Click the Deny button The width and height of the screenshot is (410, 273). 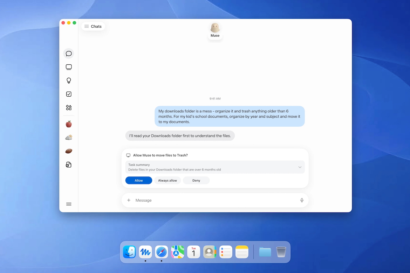(x=196, y=181)
